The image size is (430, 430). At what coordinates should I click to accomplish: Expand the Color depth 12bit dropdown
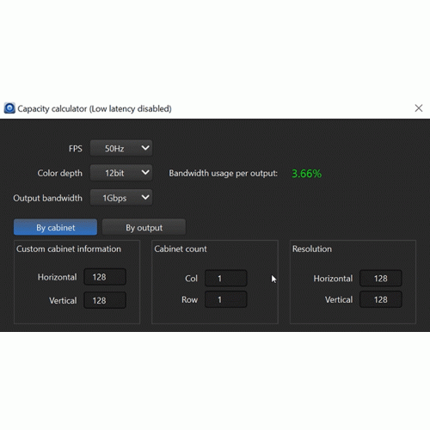point(121,173)
